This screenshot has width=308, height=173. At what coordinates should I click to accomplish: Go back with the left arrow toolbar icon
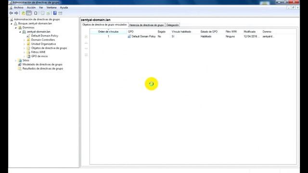pos(11,13)
